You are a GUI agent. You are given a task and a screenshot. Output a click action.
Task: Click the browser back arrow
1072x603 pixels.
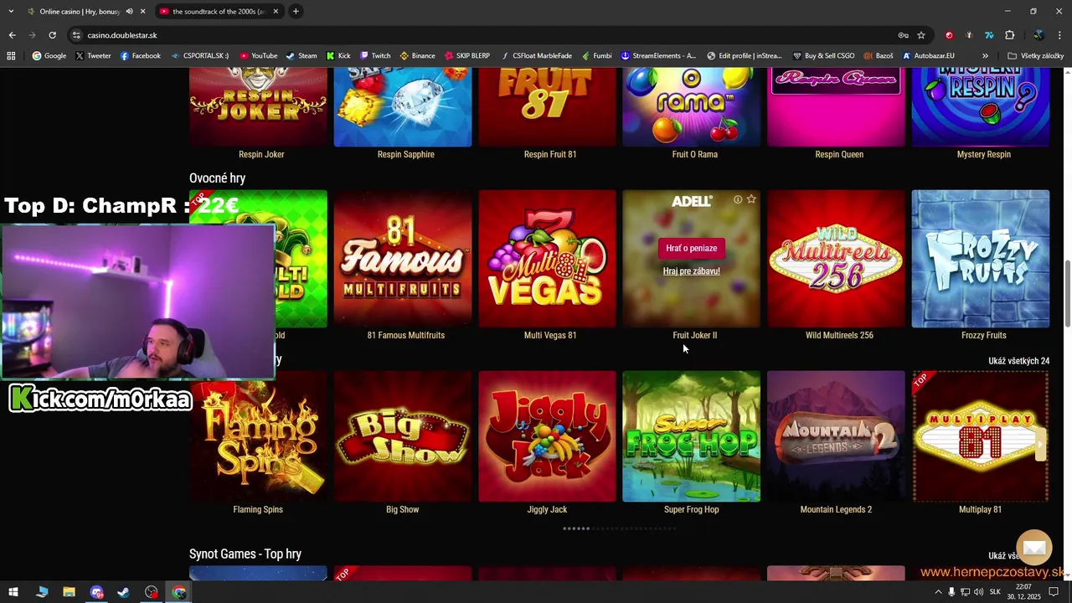click(x=12, y=35)
